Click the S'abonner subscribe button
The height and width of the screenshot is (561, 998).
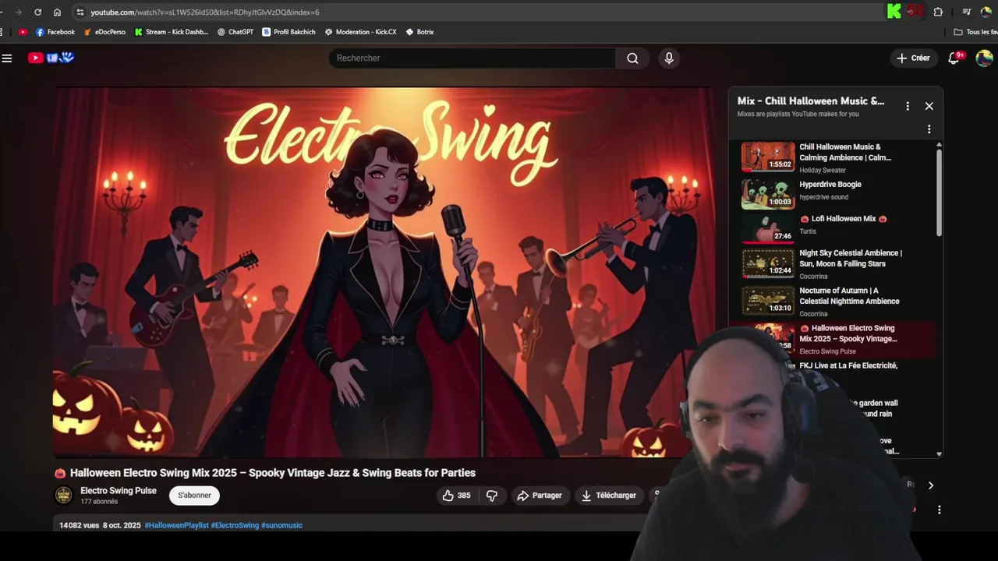click(x=194, y=496)
